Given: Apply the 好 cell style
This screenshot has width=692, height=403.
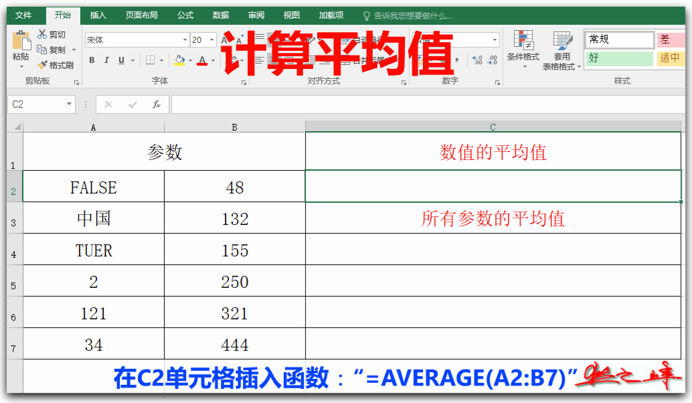Looking at the screenshot, I should 619,58.
